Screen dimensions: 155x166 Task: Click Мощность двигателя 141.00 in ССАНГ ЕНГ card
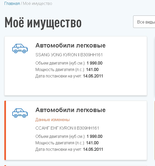(x=92, y=143)
